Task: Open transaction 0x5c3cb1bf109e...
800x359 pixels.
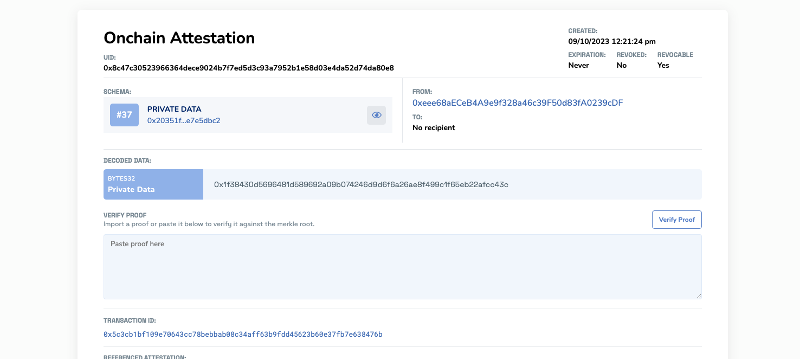Action: coord(242,334)
